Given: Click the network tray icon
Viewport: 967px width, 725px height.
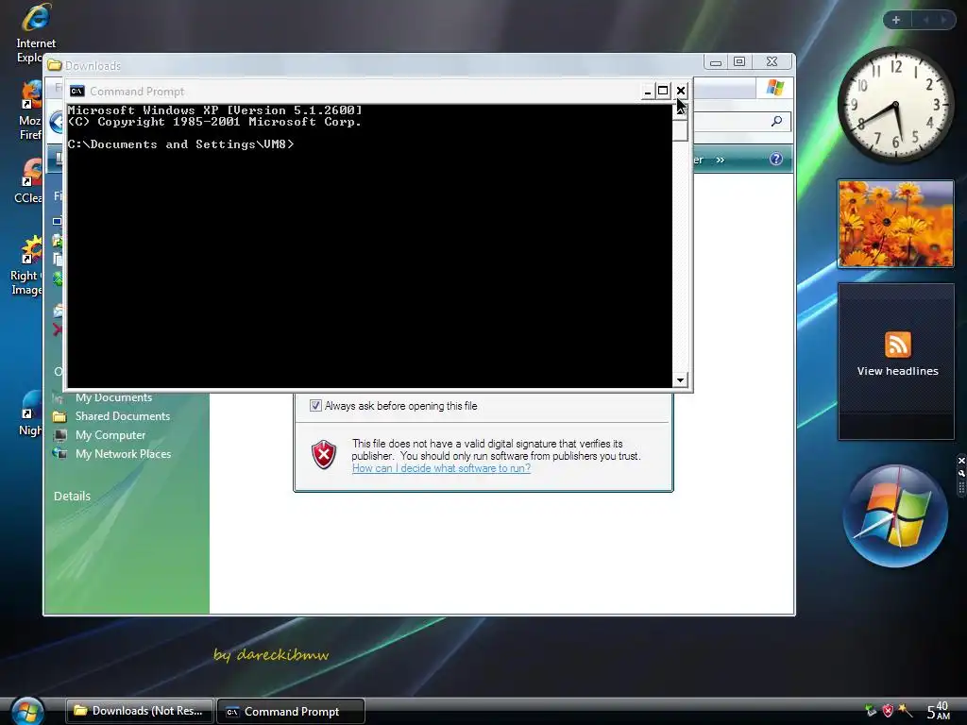Looking at the screenshot, I should (x=871, y=711).
